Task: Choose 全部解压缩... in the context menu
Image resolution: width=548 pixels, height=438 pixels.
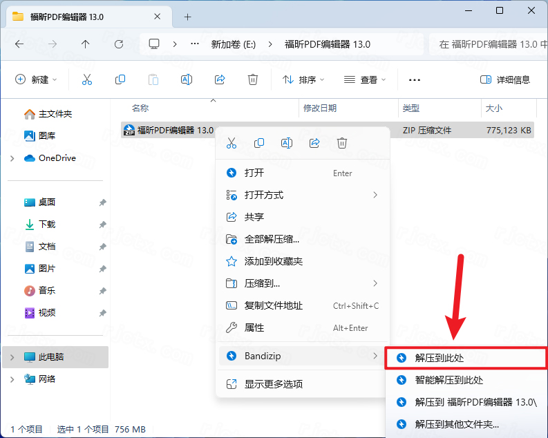Action: (x=302, y=239)
